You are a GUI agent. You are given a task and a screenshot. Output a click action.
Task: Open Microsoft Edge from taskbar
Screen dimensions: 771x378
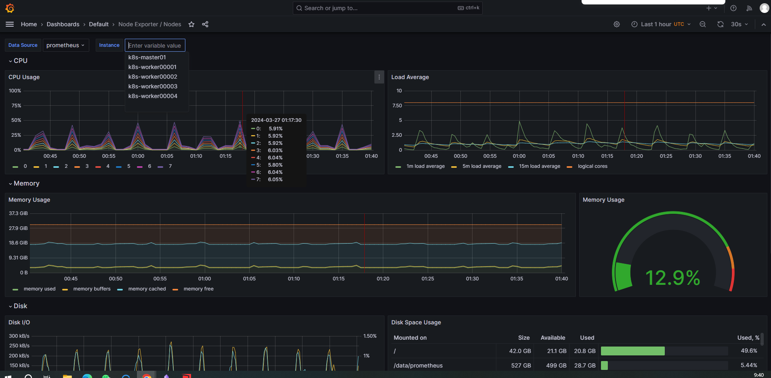click(87, 376)
